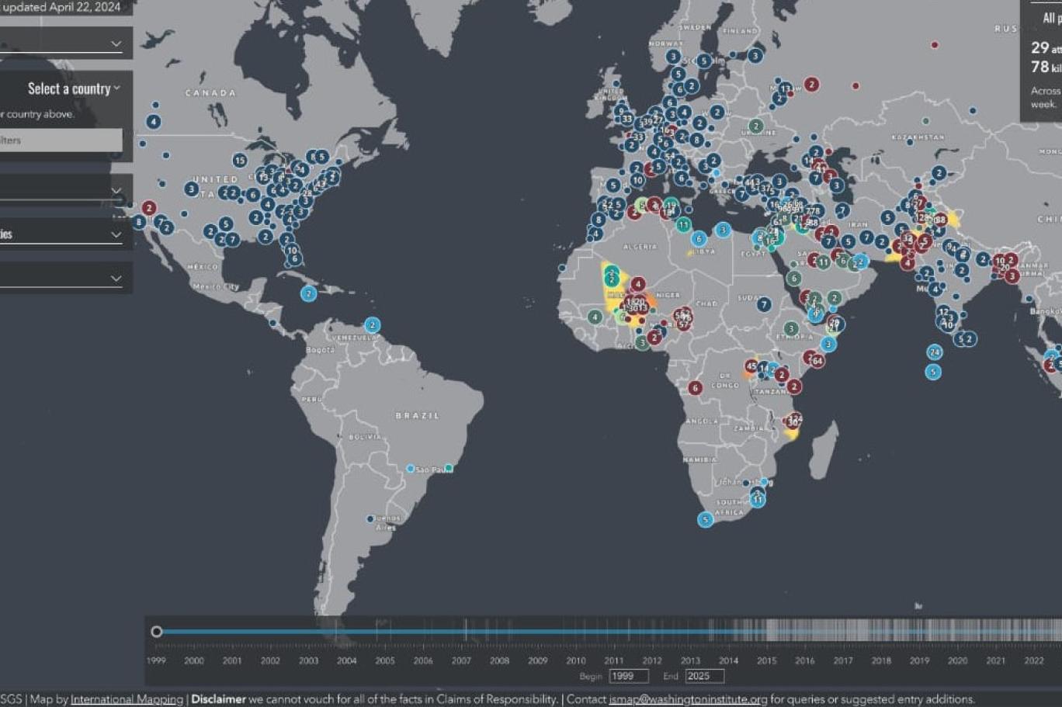This screenshot has height=707, width=1062.
Task: Click the ismap@washingtoninstitute.org contact link
Action: pyautogui.click(x=688, y=699)
